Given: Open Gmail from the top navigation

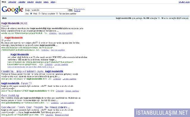Looking at the screenshot, I should (46, 2).
